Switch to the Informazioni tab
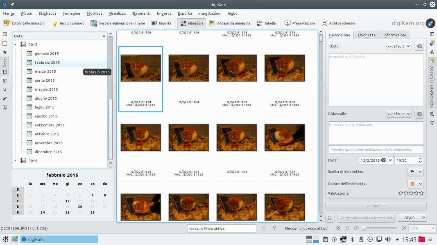The width and height of the screenshot is (437, 245). pos(394,35)
